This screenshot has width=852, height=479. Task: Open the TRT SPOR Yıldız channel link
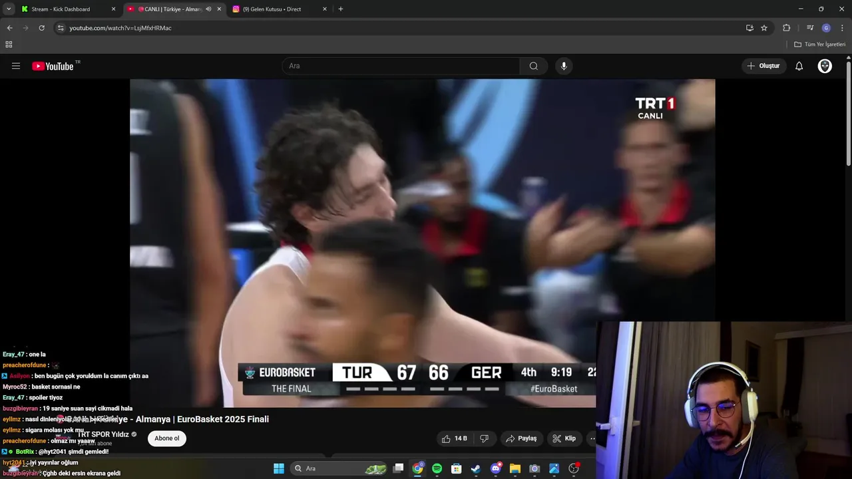coord(103,434)
